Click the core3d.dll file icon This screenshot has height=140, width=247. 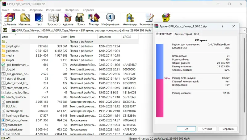click(3, 102)
